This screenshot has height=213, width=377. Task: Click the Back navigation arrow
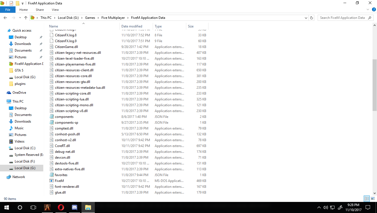click(x=5, y=18)
